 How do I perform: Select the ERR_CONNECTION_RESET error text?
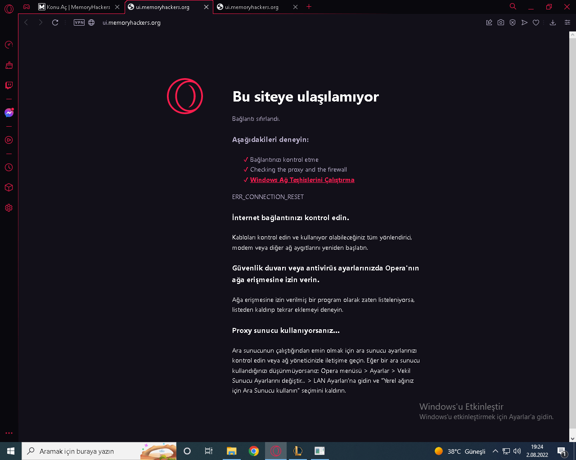[x=268, y=197]
